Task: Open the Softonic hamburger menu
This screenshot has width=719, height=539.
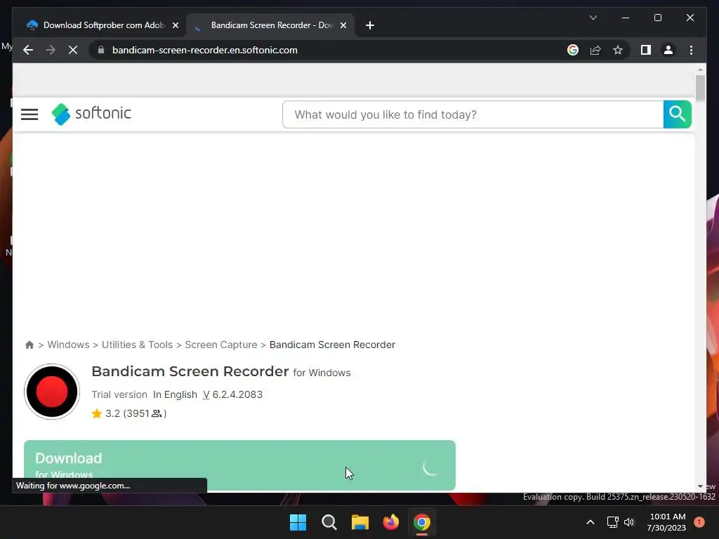Action: point(29,114)
